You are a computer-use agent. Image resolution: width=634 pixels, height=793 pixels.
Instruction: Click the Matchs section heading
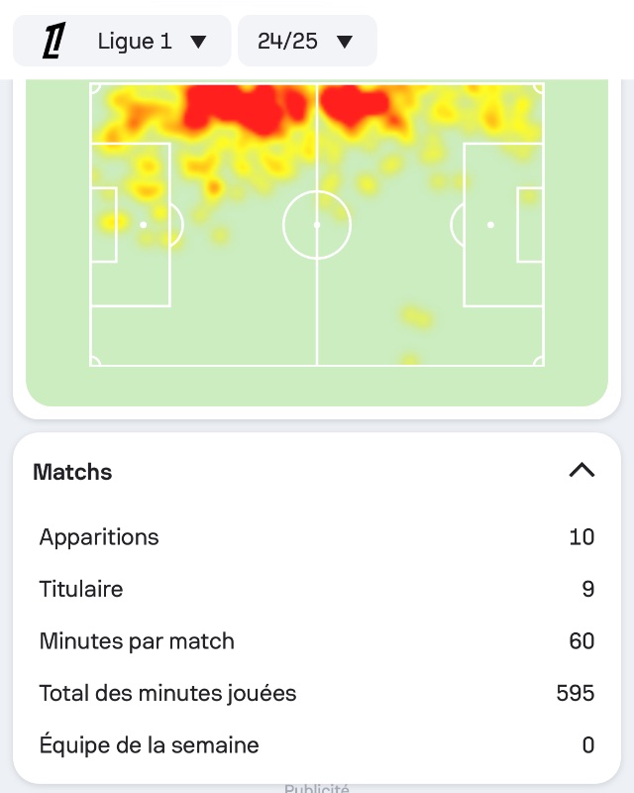[72, 472]
